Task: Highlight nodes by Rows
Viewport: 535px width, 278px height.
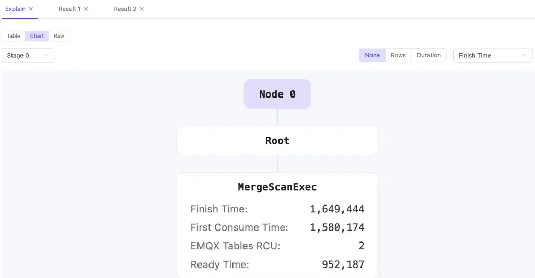Action: (x=398, y=55)
